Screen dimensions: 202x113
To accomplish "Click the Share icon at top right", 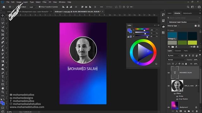I will pos(199,7).
